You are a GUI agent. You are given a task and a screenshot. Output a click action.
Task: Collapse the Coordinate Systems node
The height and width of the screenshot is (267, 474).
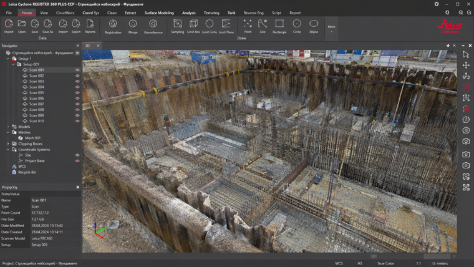tap(8, 150)
